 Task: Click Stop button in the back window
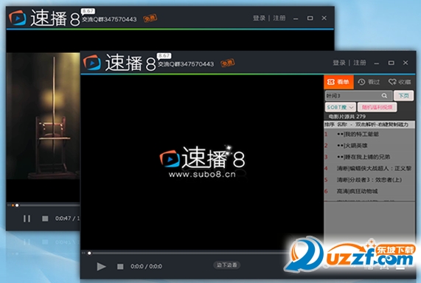click(x=45, y=219)
